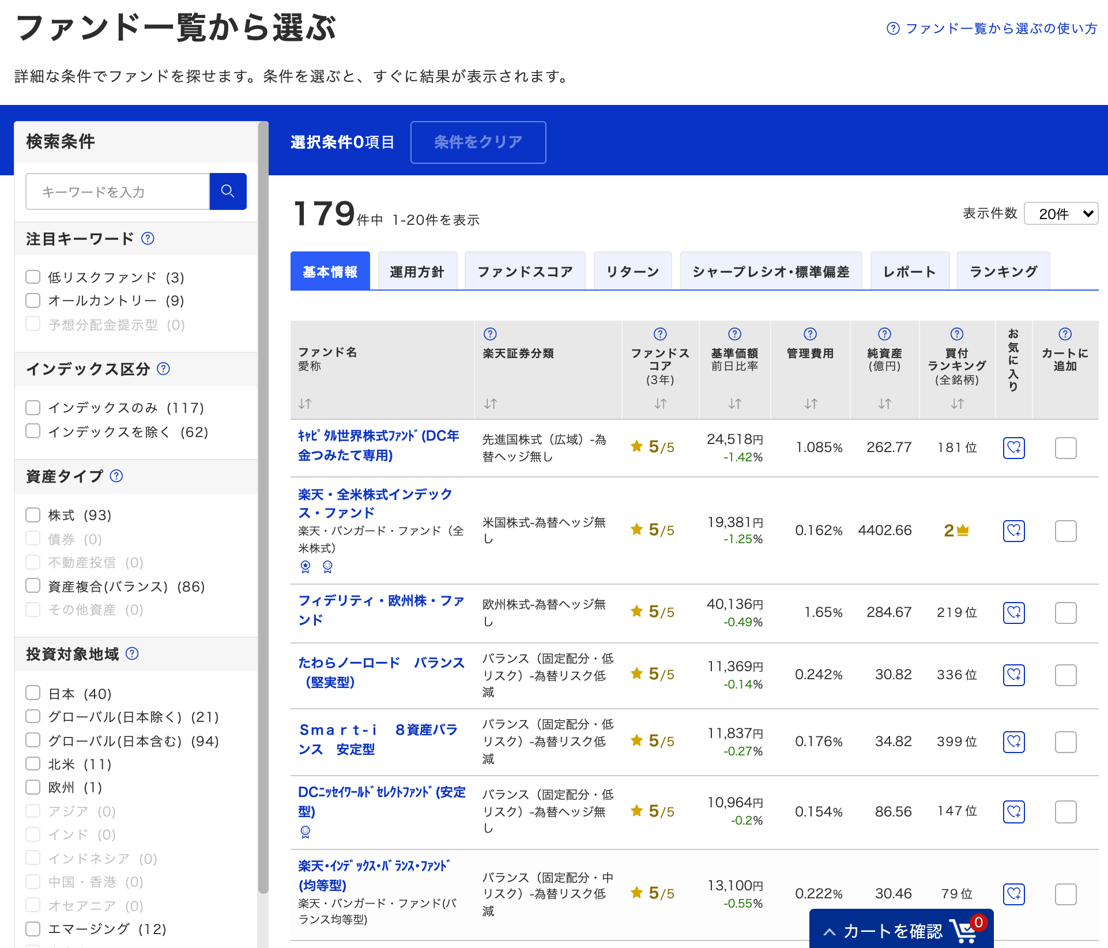1108x948 pixels.
Task: Favorite the Smart-i 8資産バランス fund
Action: [1014, 742]
